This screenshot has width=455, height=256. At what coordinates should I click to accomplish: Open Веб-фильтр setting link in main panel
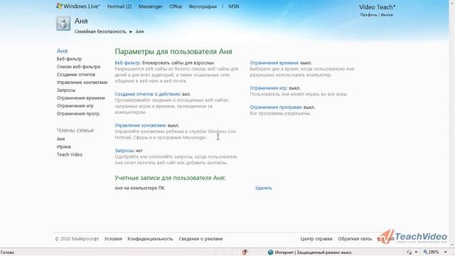128,63
